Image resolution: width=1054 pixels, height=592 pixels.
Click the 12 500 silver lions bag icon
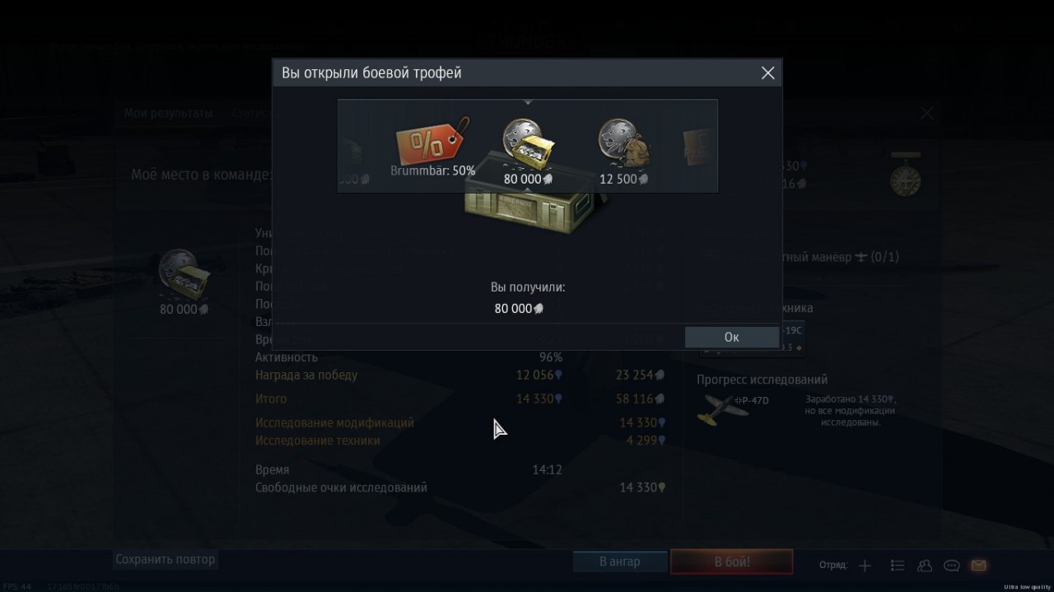(x=624, y=143)
